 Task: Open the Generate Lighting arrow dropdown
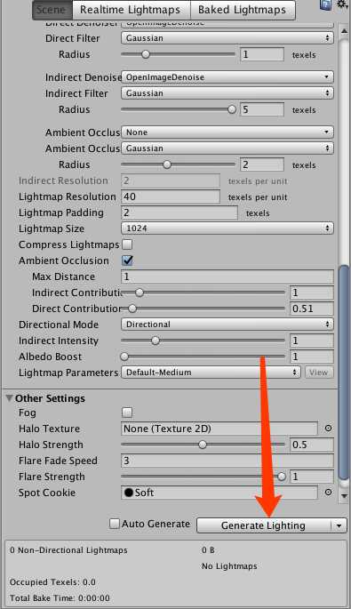[339, 526]
